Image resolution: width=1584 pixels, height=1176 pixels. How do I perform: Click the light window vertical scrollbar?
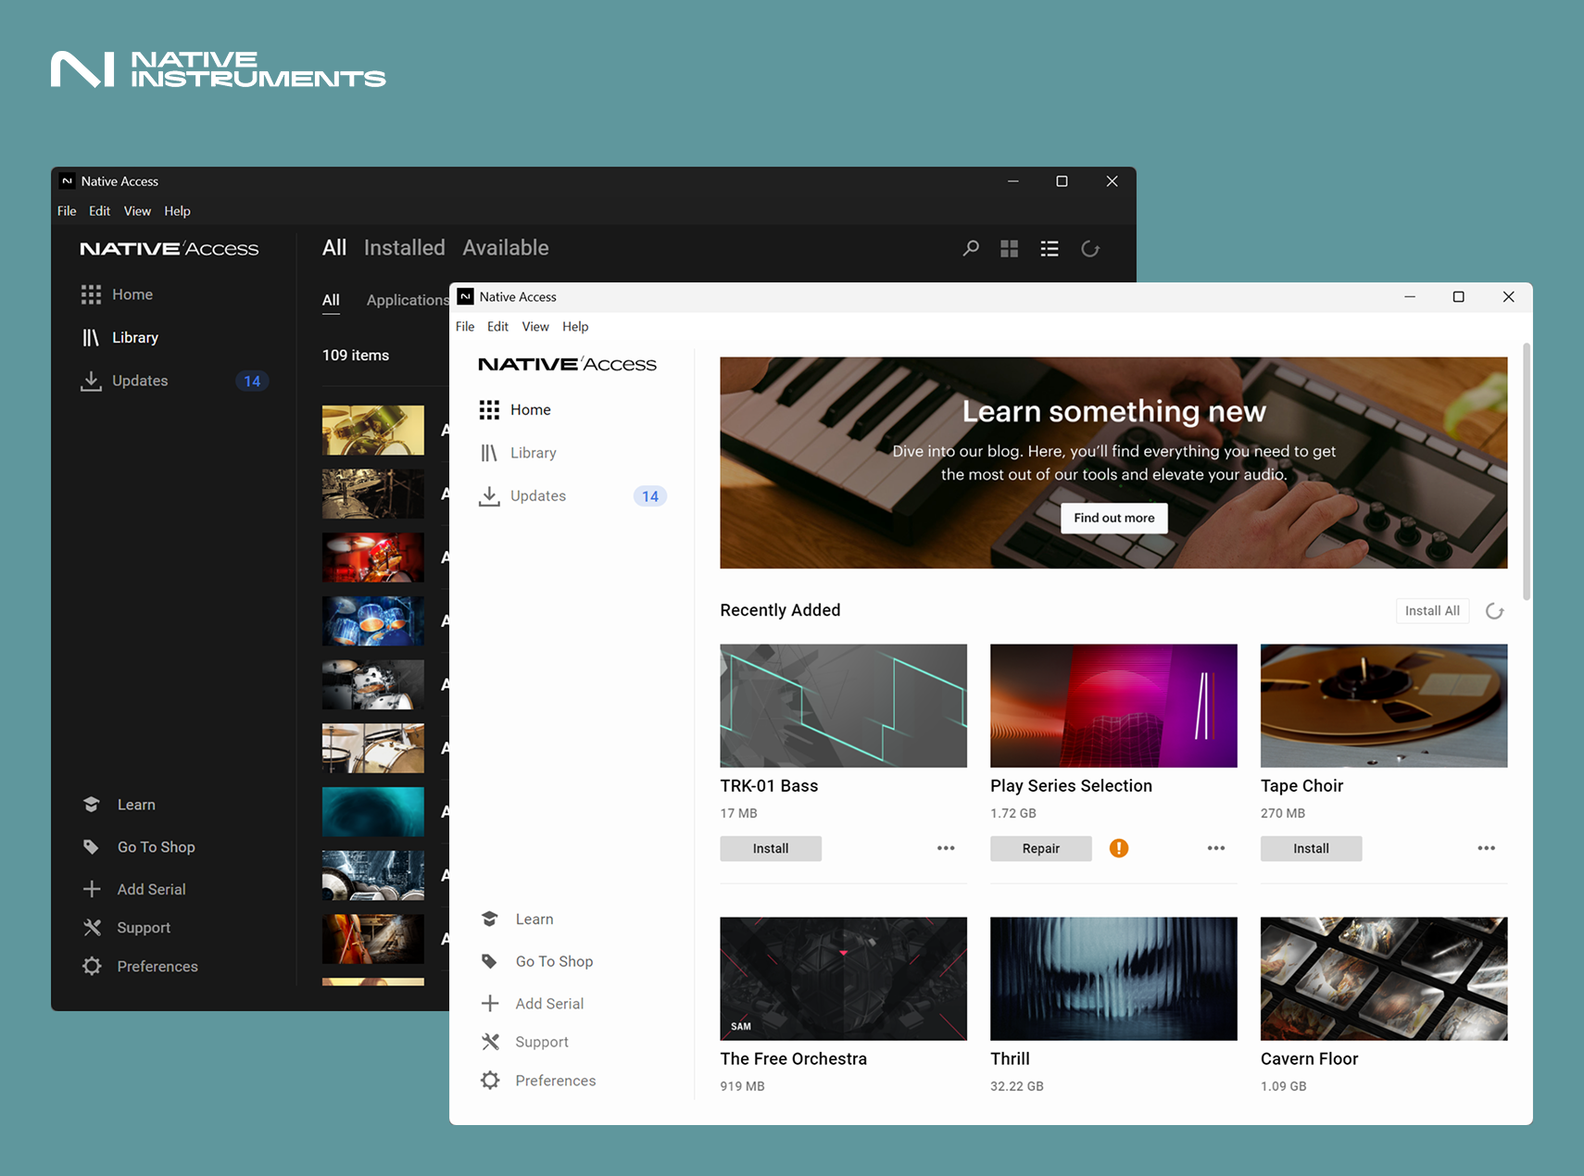1527,472
